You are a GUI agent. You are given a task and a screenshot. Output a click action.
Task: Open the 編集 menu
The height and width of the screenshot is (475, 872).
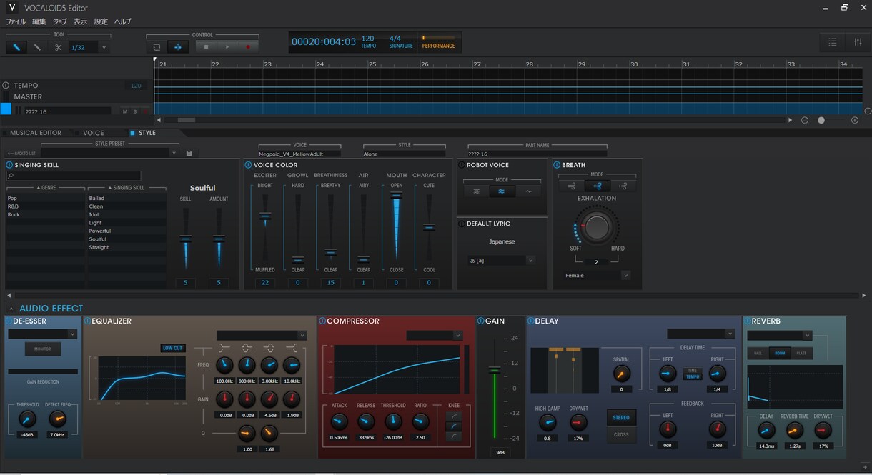pyautogui.click(x=39, y=21)
